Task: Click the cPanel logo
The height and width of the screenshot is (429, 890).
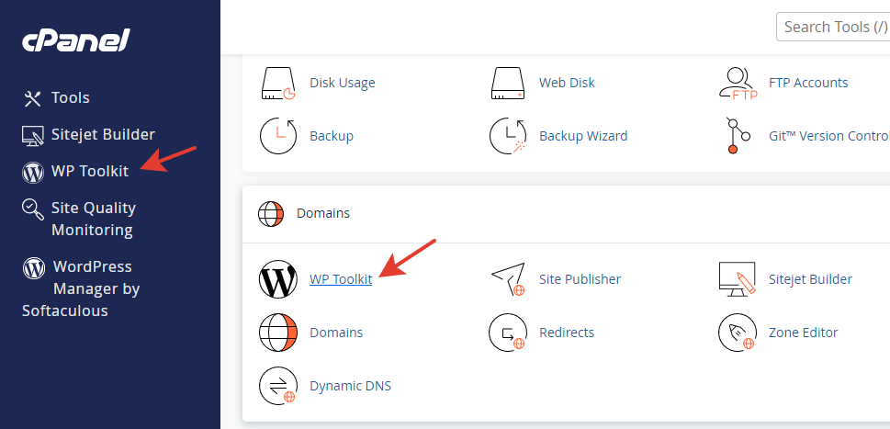Action: point(76,40)
